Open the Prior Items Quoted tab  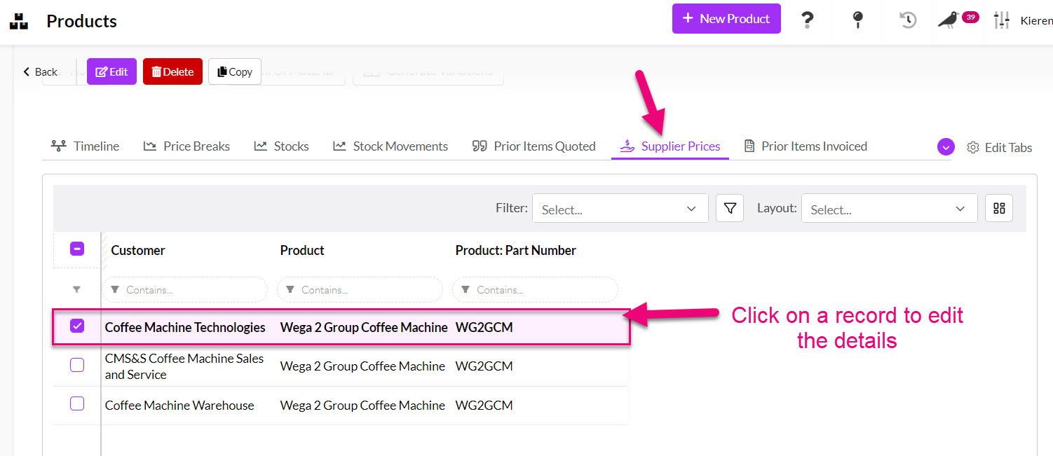[x=534, y=146]
